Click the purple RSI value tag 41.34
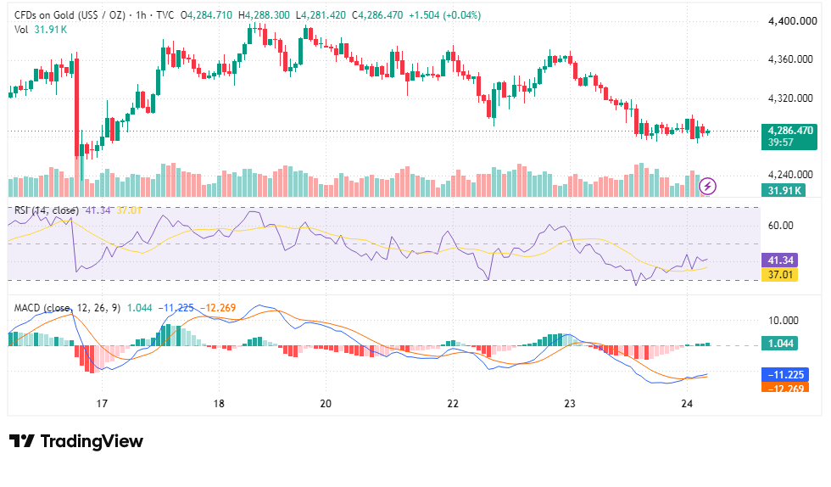 [x=779, y=260]
